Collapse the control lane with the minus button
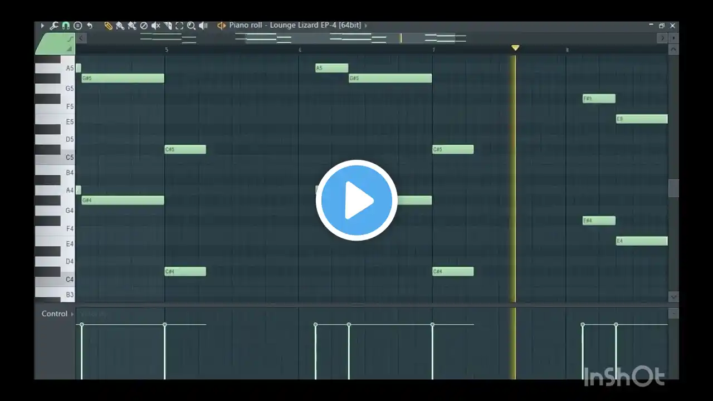 673,314
